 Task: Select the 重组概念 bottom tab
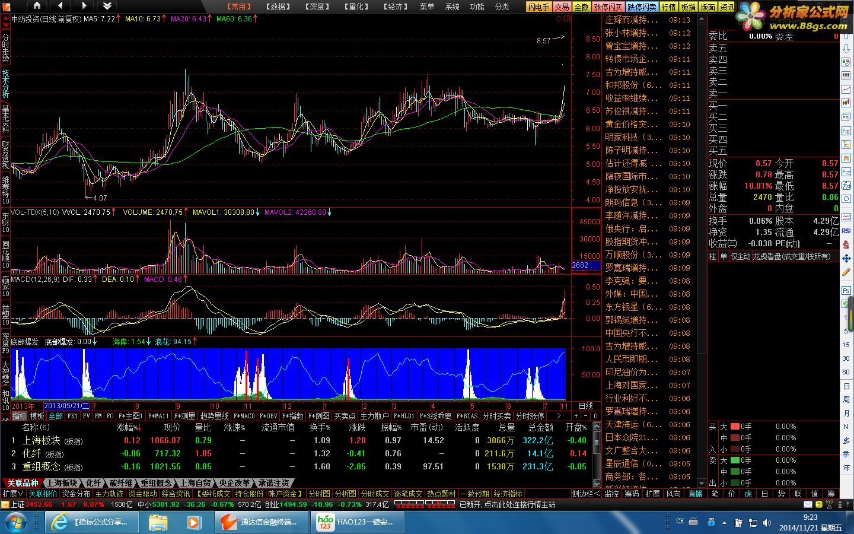[x=157, y=483]
